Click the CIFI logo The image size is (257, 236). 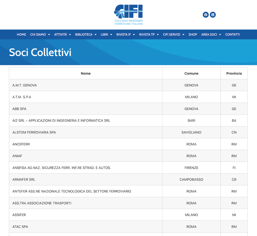click(128, 15)
